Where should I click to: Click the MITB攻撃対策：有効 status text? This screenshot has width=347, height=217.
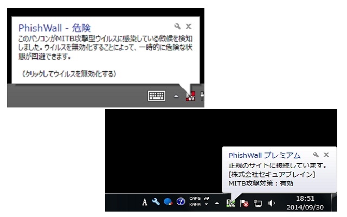pyautogui.click(x=261, y=183)
